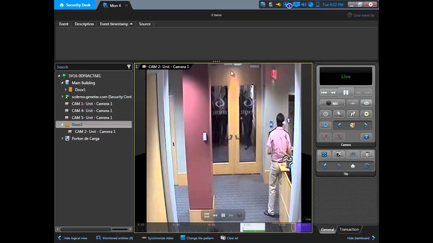Pause the live video in camera widget

[x=346, y=92]
